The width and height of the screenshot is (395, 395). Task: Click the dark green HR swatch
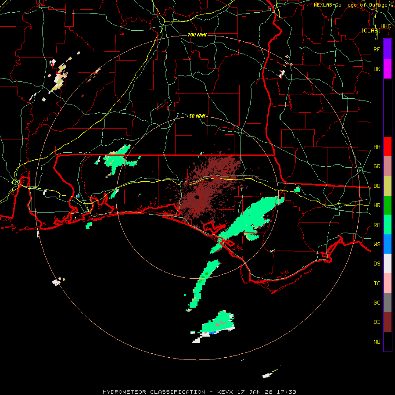(388, 205)
